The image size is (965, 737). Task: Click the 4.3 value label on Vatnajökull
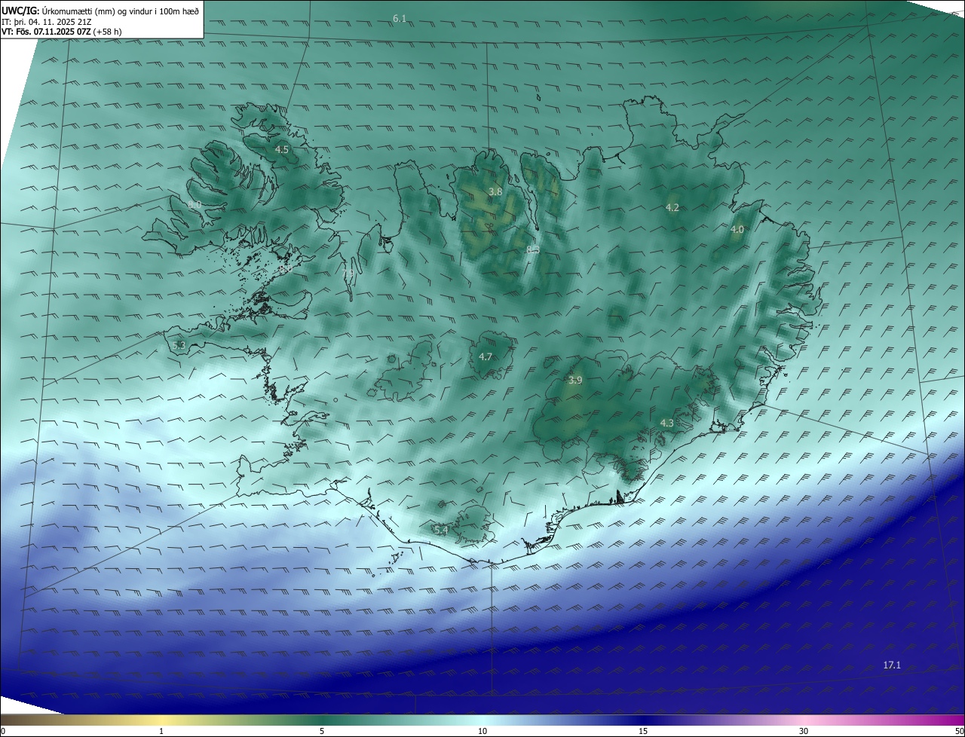(x=666, y=424)
